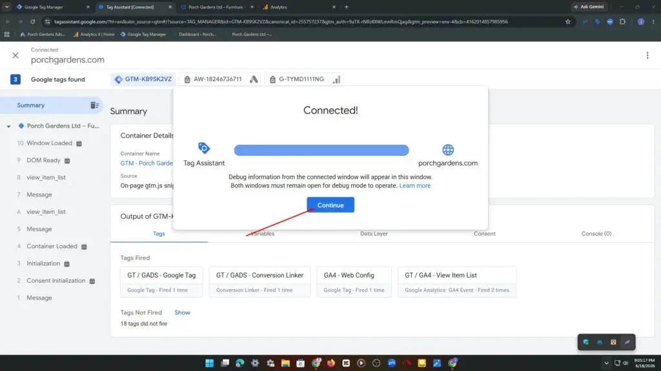Click the clear events icon beside Summary
This screenshot has height=371, width=661.
pyautogui.click(x=94, y=105)
